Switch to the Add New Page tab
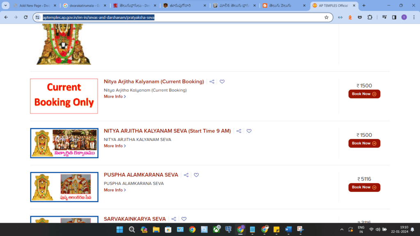The image size is (420, 236). point(34,5)
